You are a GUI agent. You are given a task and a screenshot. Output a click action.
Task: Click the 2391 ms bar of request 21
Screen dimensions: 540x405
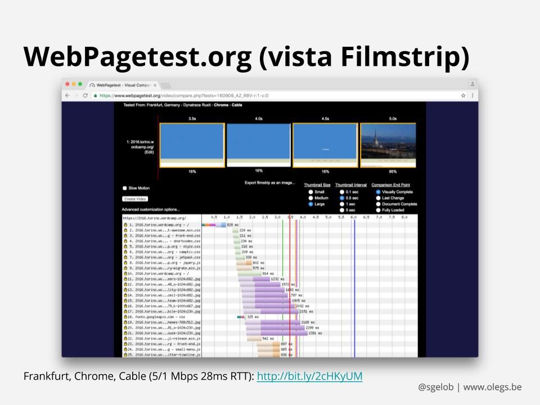[x=277, y=333]
